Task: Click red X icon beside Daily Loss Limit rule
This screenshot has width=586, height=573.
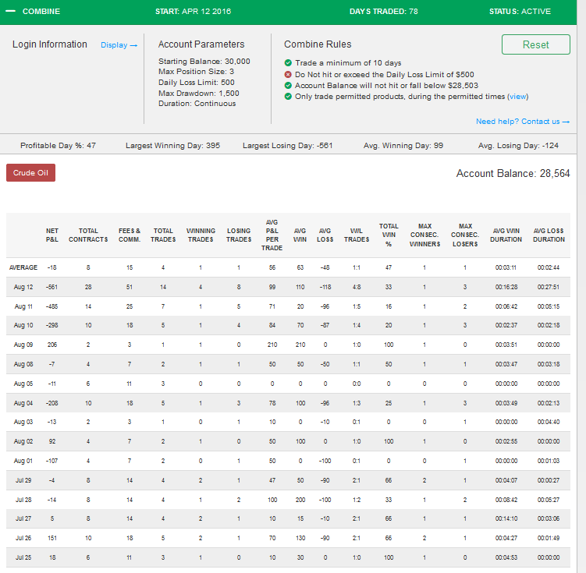Action: 288,74
